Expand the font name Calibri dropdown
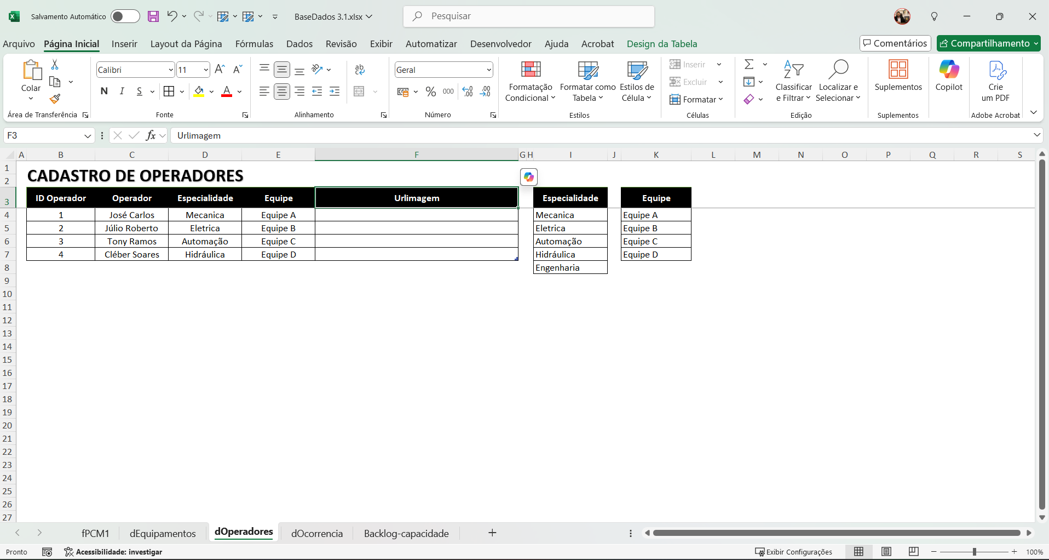Screen dimensions: 1049x560 170,70
